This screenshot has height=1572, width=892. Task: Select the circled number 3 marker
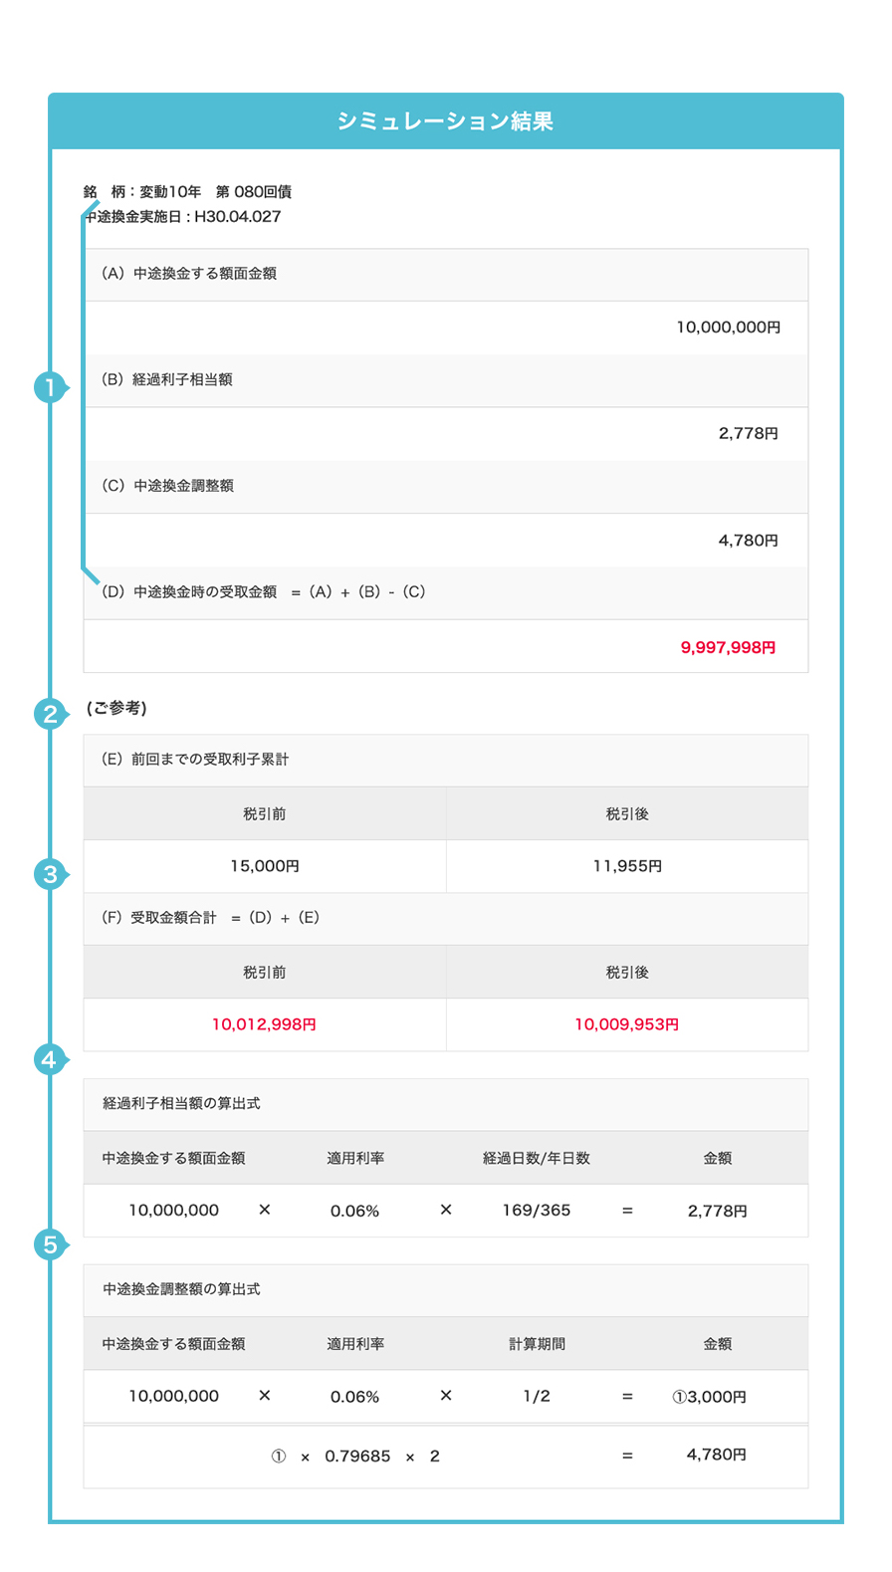[49, 875]
